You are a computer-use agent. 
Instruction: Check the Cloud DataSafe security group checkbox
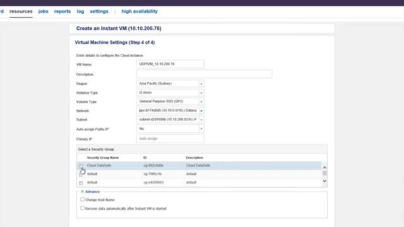[x=81, y=166]
